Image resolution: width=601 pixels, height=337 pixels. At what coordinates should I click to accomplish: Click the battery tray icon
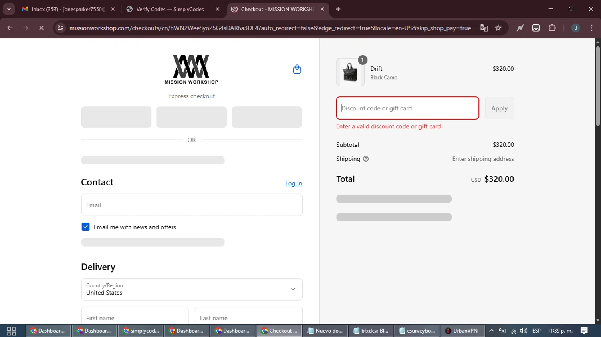(x=502, y=331)
